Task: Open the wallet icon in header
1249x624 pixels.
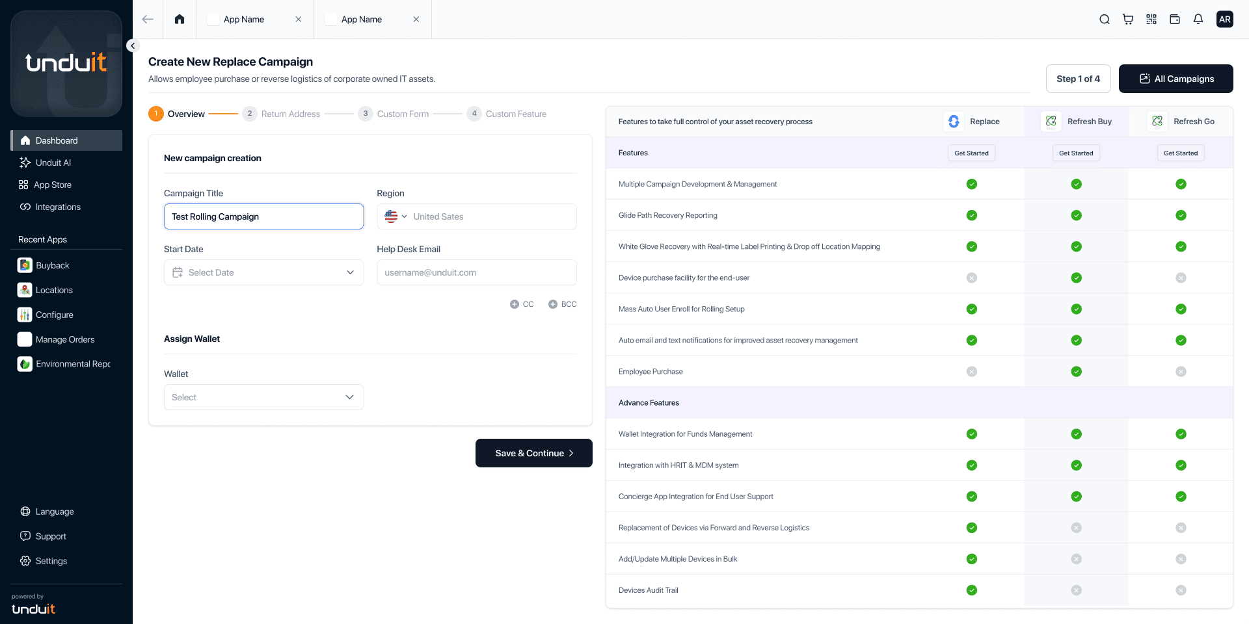Action: point(1174,19)
